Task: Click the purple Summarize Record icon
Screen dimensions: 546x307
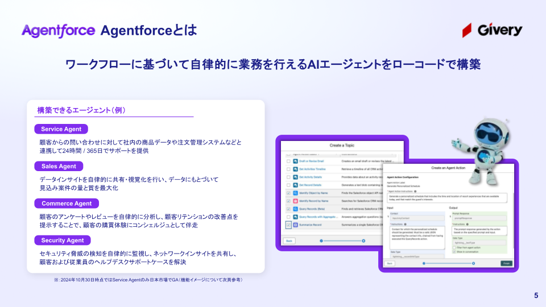Action: coord(295,225)
